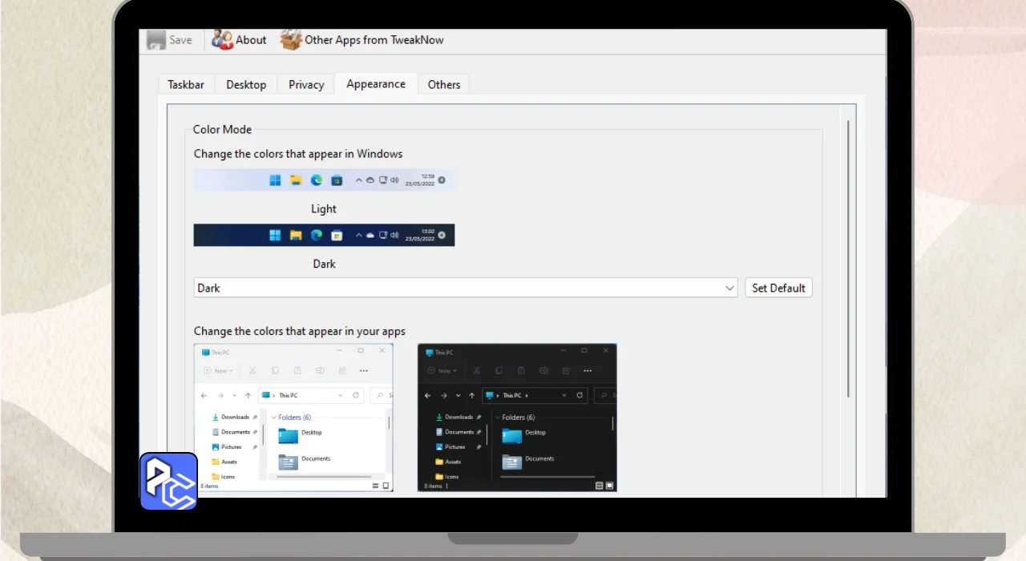Click the floppy disk Save icon

pos(156,40)
